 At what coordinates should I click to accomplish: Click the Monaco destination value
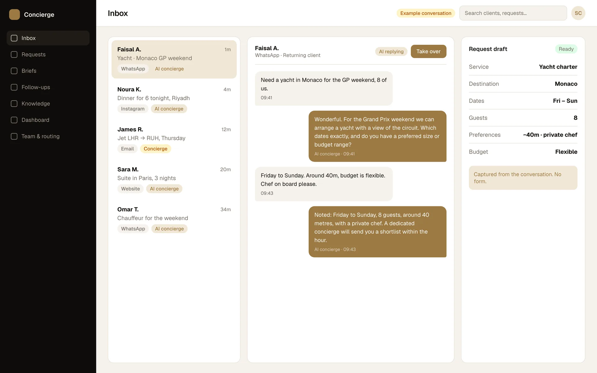[566, 84]
